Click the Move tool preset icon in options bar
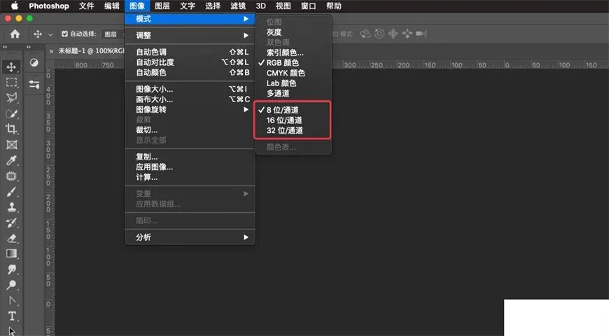609x336 pixels. 38,34
